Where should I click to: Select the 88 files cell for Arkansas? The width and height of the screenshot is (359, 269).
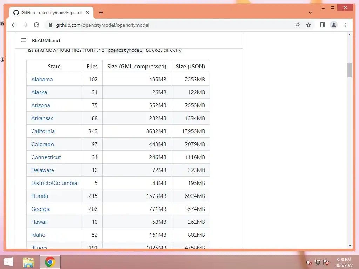coord(92,118)
